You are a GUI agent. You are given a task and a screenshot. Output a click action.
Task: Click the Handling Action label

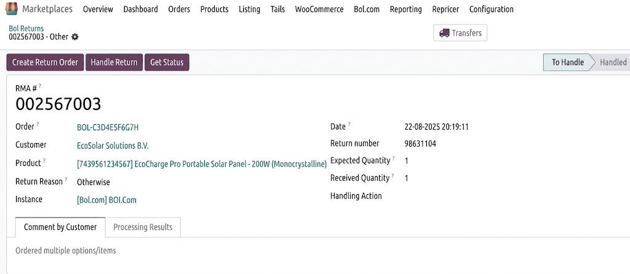coord(356,196)
